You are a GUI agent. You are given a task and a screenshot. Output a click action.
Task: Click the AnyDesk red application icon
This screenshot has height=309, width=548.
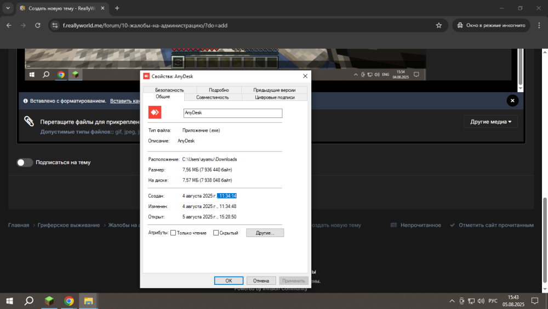pos(155,113)
